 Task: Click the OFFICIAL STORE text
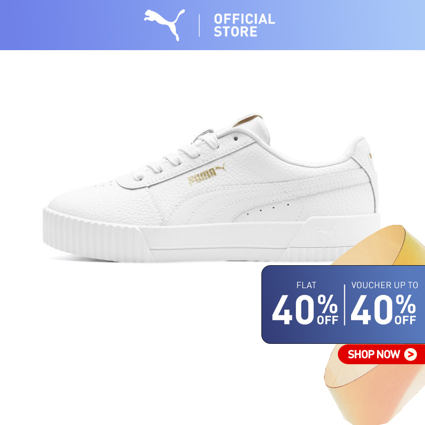[244, 25]
